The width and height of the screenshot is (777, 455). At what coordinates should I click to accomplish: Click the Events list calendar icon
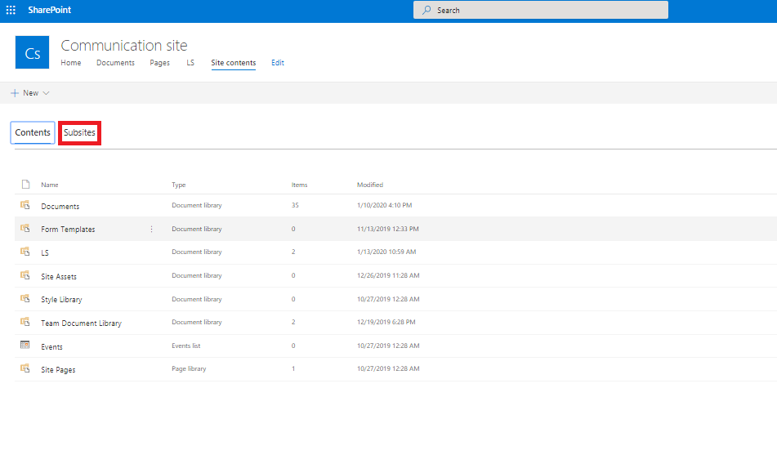25,345
